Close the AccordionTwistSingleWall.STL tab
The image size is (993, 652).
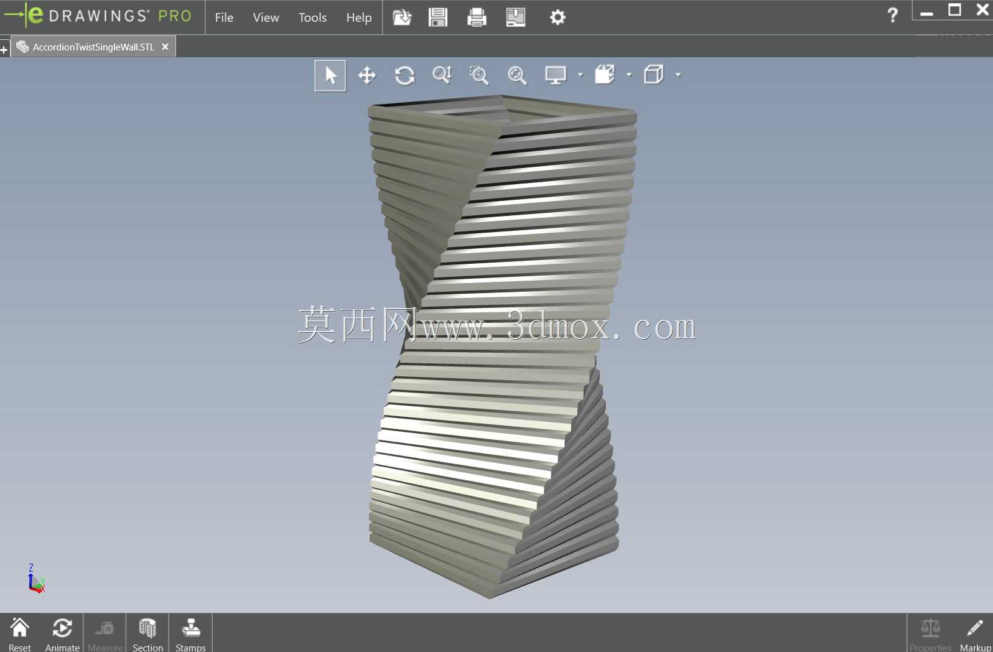tap(165, 47)
